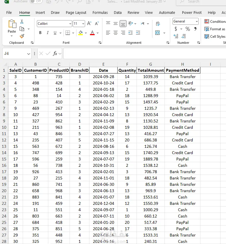
Task: Expand the Name Box dropdown arrow
Action: (28, 54)
